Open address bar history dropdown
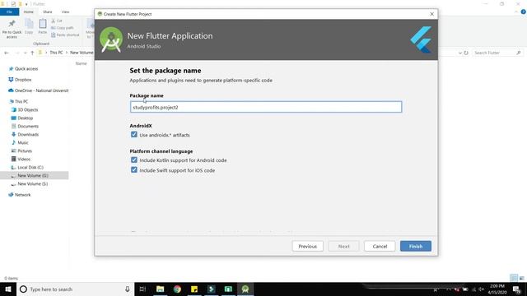This screenshot has width=527, height=296. [460, 53]
